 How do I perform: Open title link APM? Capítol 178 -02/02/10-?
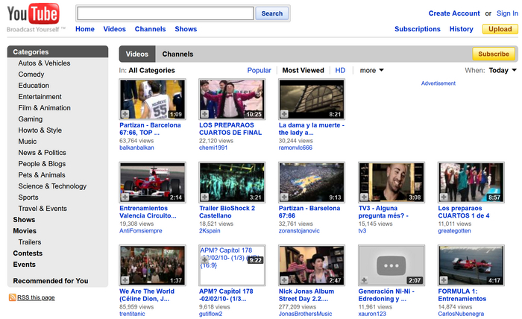pyautogui.click(x=226, y=295)
